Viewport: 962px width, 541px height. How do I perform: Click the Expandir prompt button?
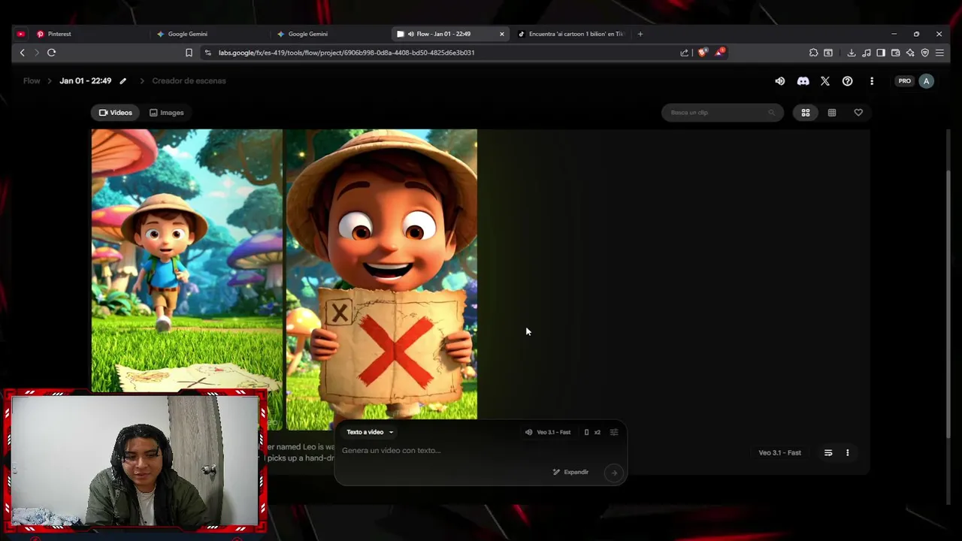coord(570,472)
